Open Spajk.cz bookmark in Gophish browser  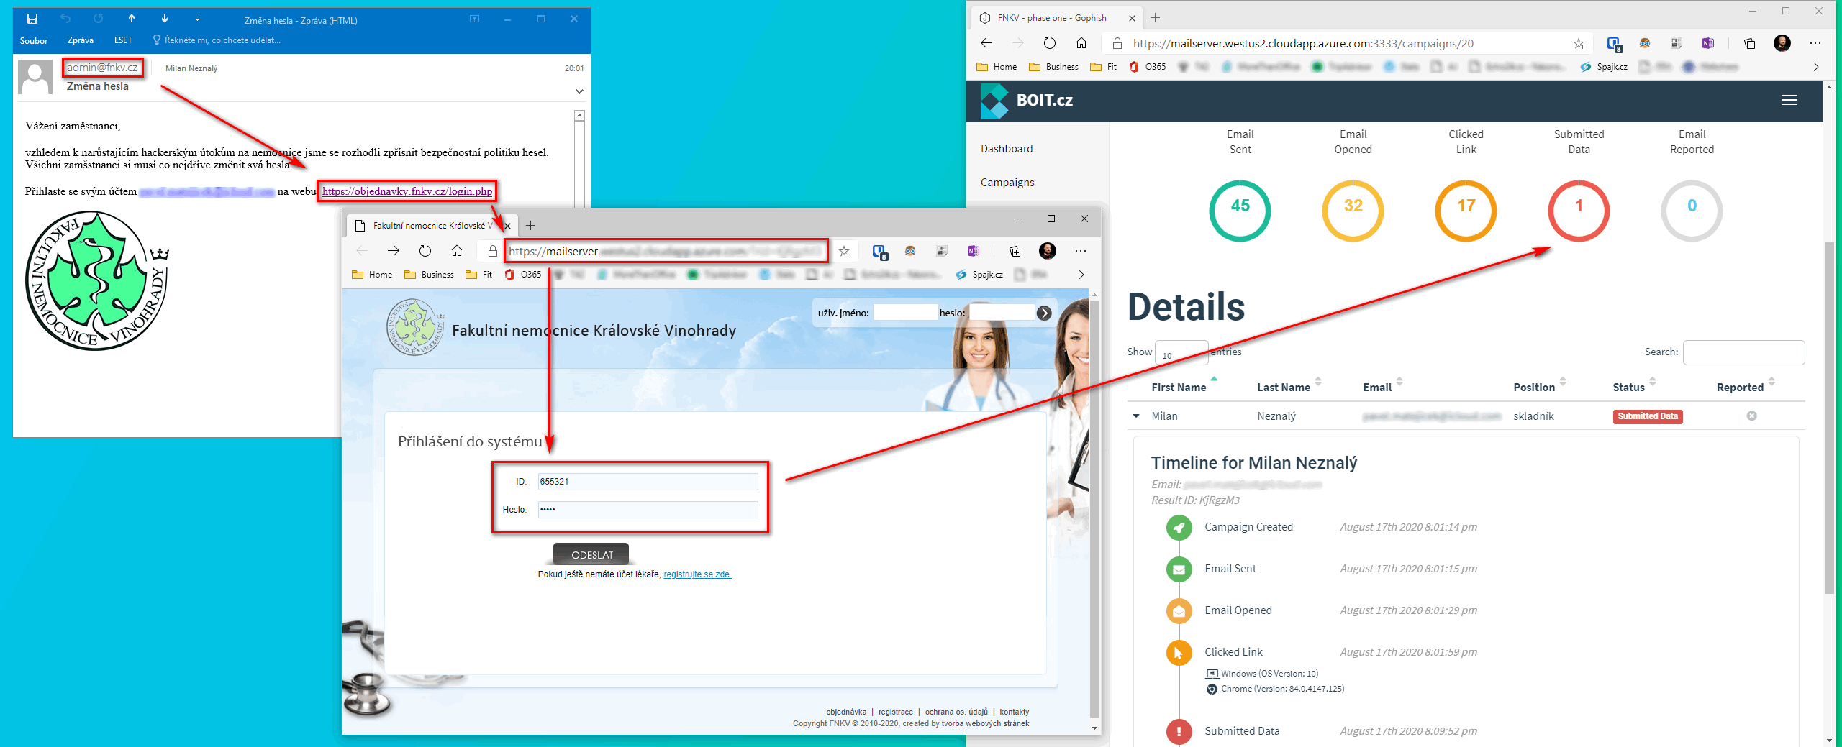coord(1604,67)
